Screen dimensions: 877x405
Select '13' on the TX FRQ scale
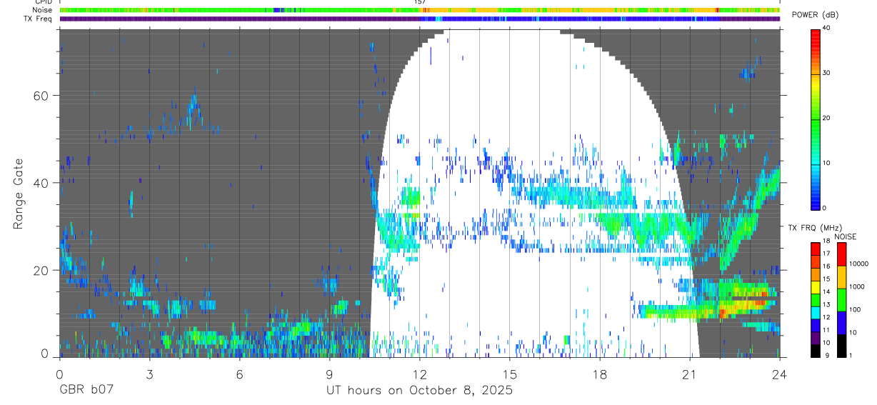826,305
